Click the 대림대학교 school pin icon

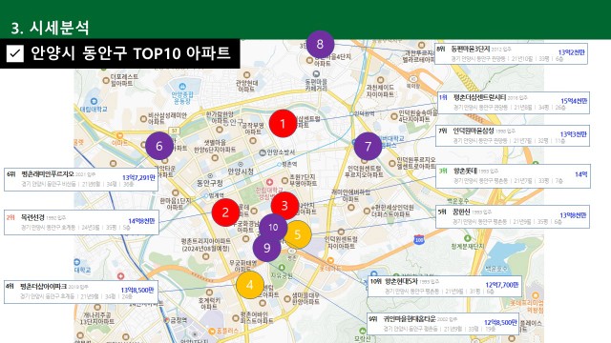[94, 101]
